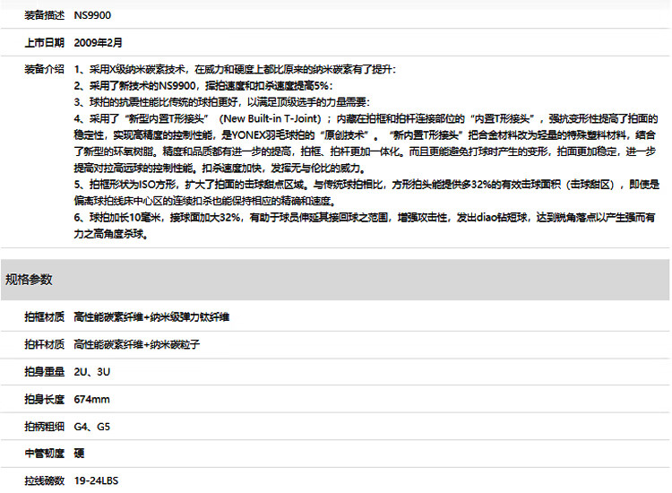Click the '上市日期' label

coord(44,43)
